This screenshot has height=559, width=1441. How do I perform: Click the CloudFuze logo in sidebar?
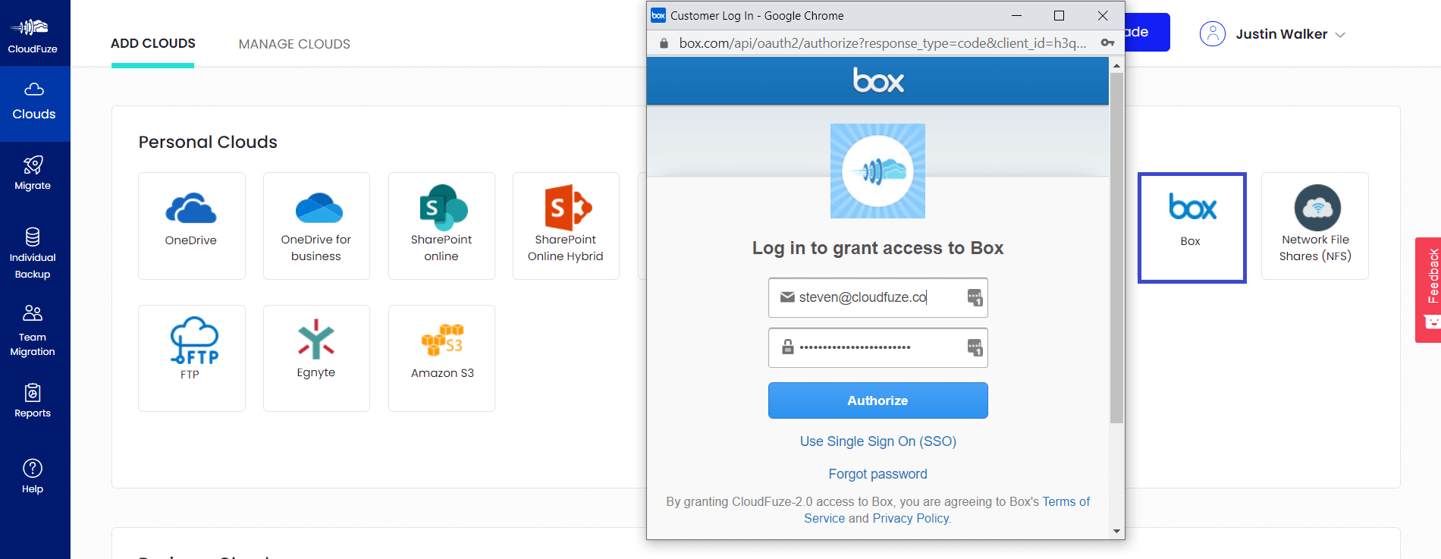point(33,34)
